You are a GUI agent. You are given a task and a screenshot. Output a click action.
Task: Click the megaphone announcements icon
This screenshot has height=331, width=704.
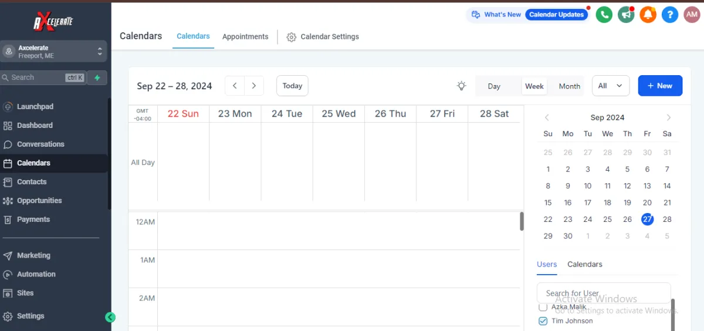pyautogui.click(x=626, y=15)
